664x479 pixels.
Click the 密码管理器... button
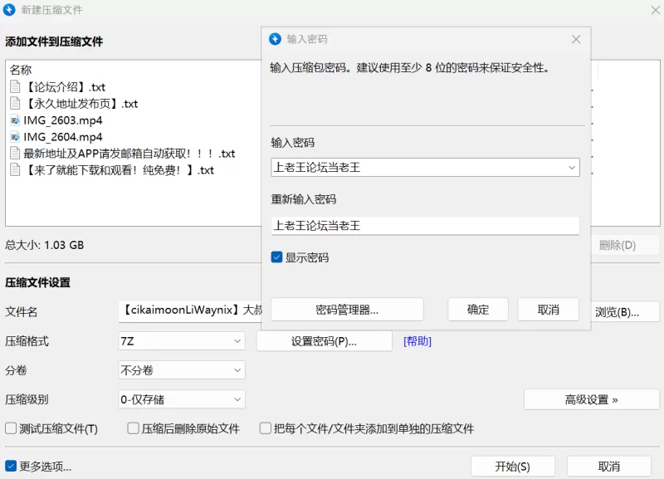[x=347, y=310]
